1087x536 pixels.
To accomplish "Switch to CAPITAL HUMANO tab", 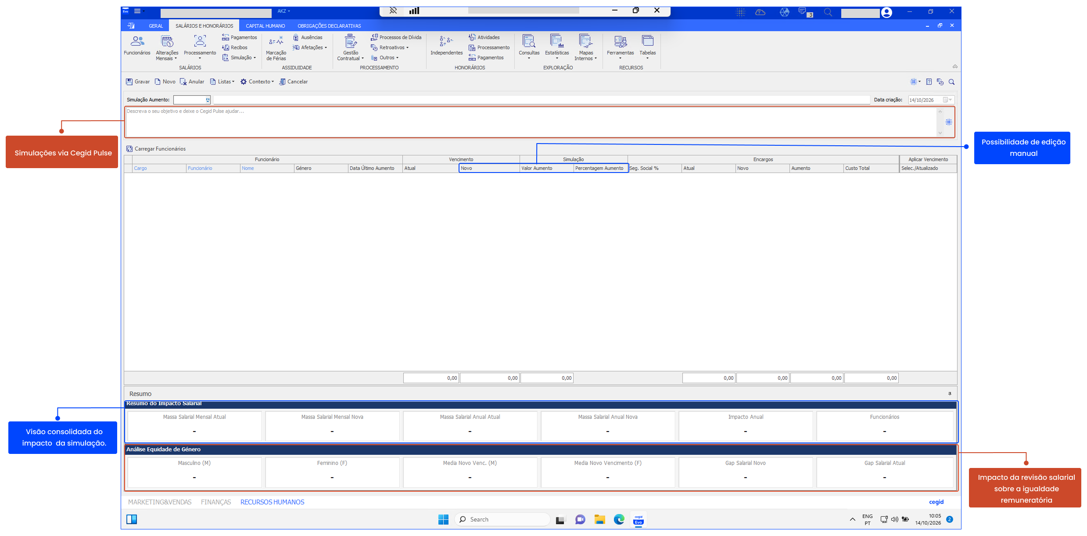I will tap(265, 26).
